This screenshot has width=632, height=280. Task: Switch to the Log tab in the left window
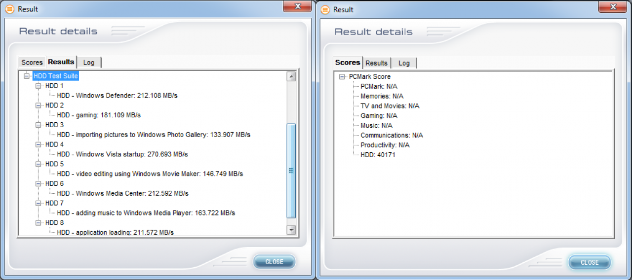89,63
